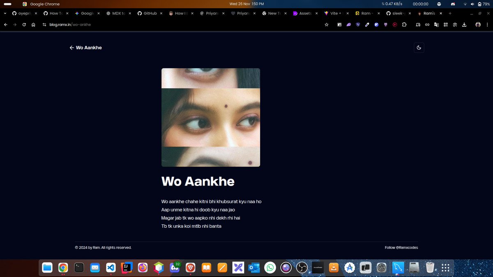The width and height of the screenshot is (493, 277).
Task: Open the Chrome profile avatar
Action: pos(478,25)
